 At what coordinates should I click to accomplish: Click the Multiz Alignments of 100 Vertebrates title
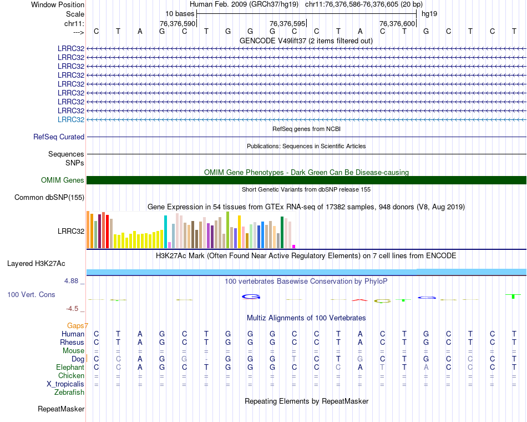[306, 318]
